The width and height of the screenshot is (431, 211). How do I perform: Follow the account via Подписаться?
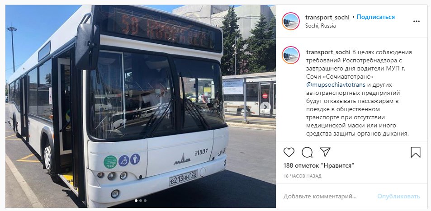coord(375,17)
